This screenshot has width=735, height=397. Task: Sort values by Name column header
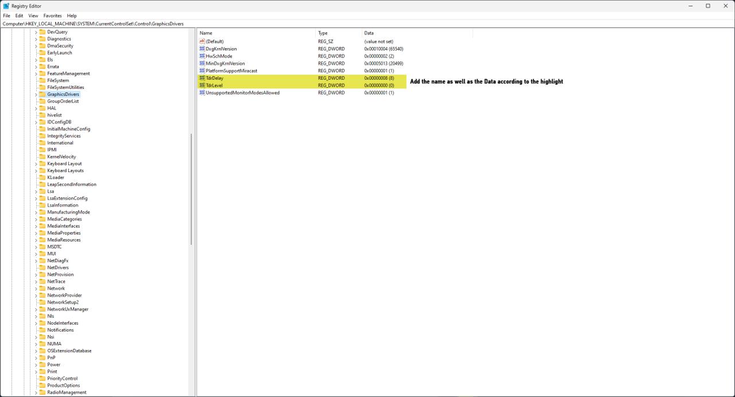(256, 33)
